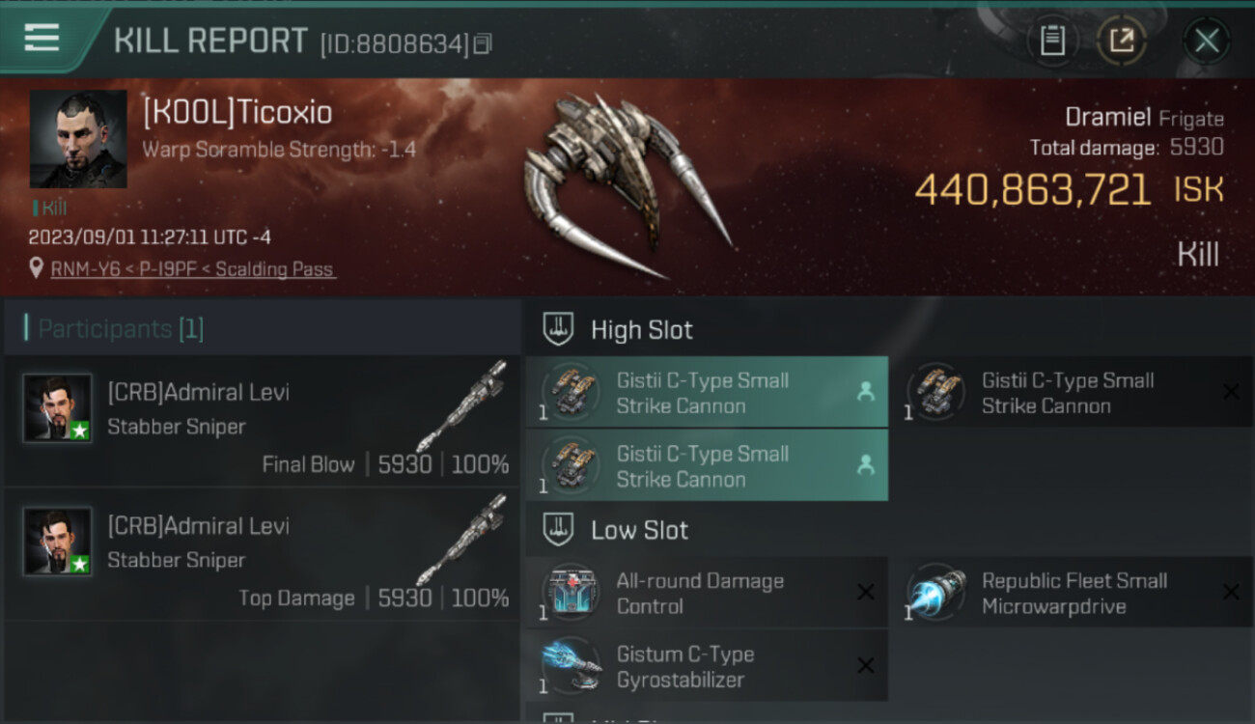Click the share/export icon at top

[1122, 41]
